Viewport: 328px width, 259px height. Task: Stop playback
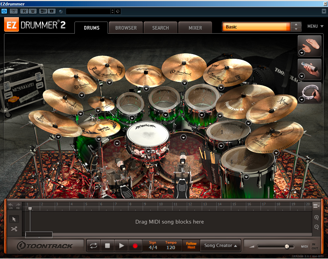[x=107, y=245]
